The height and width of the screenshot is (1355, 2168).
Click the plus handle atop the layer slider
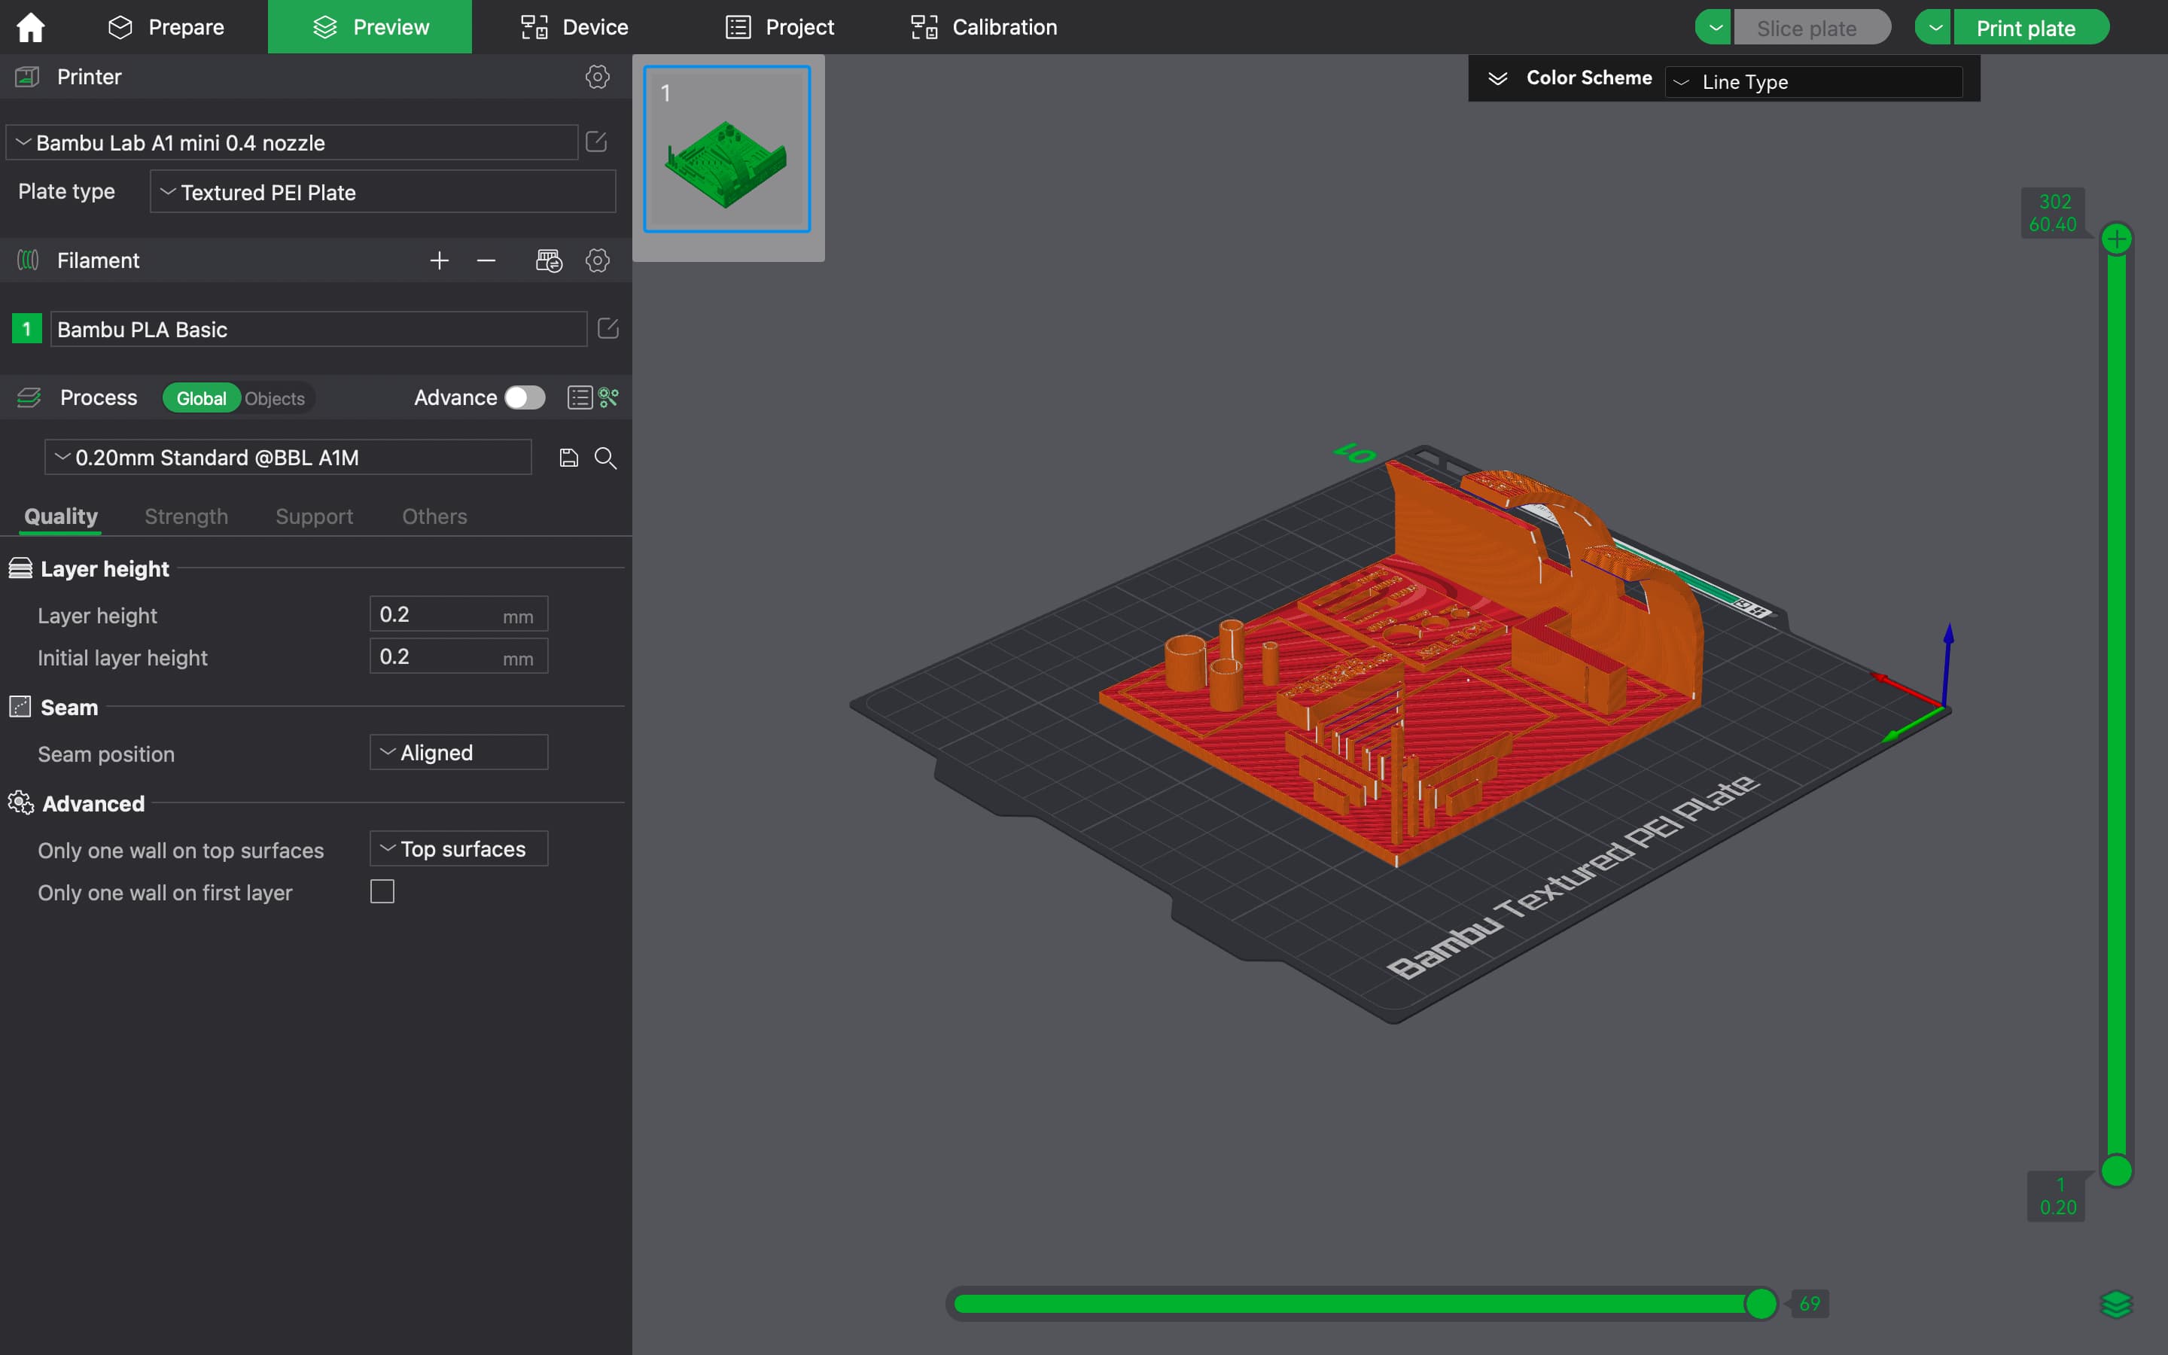tap(2117, 239)
